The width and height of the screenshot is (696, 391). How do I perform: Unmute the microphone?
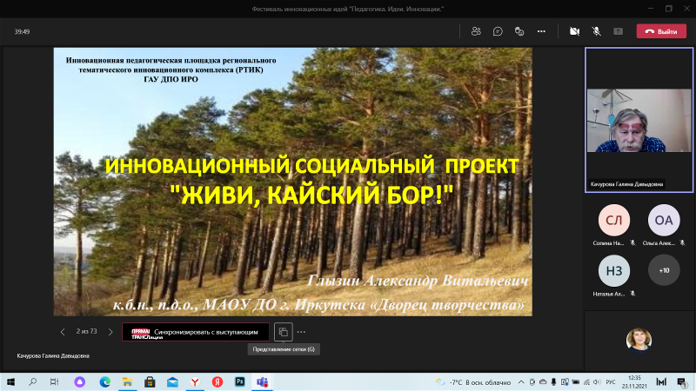[597, 31]
